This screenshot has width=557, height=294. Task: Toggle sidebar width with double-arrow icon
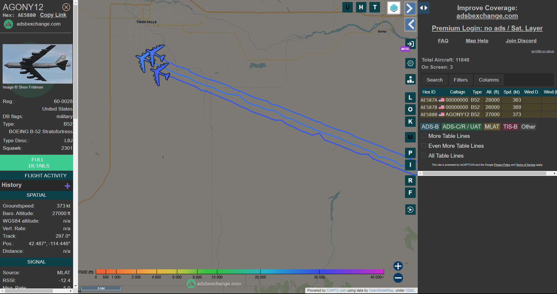pos(424,8)
